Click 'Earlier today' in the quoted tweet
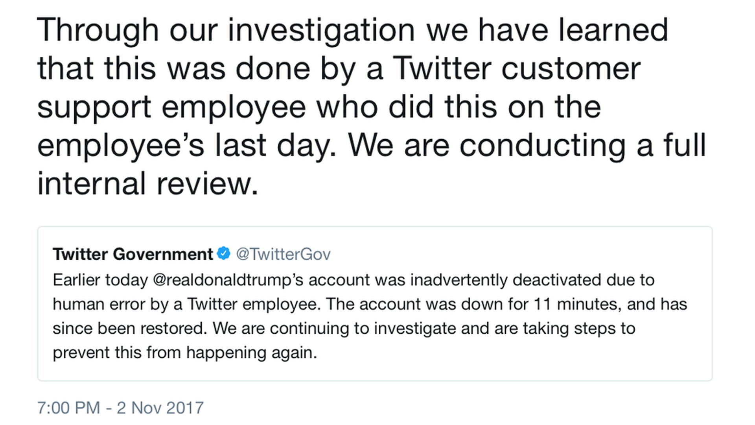The image size is (755, 425). click(x=100, y=280)
